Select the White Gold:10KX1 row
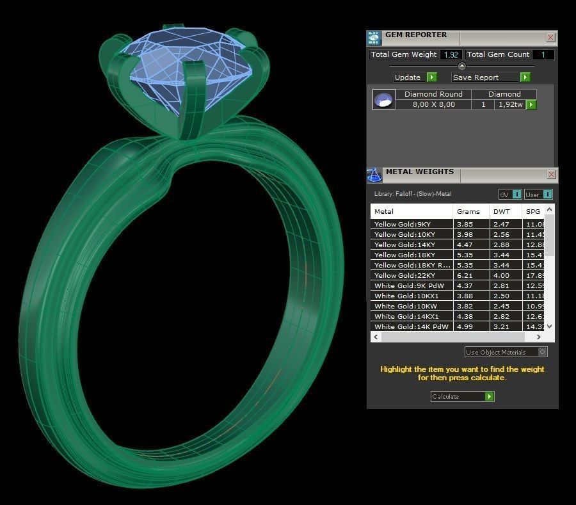 point(458,296)
